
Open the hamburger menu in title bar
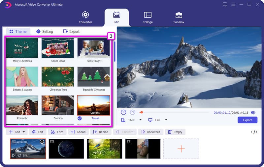pyautogui.click(x=233, y=4)
